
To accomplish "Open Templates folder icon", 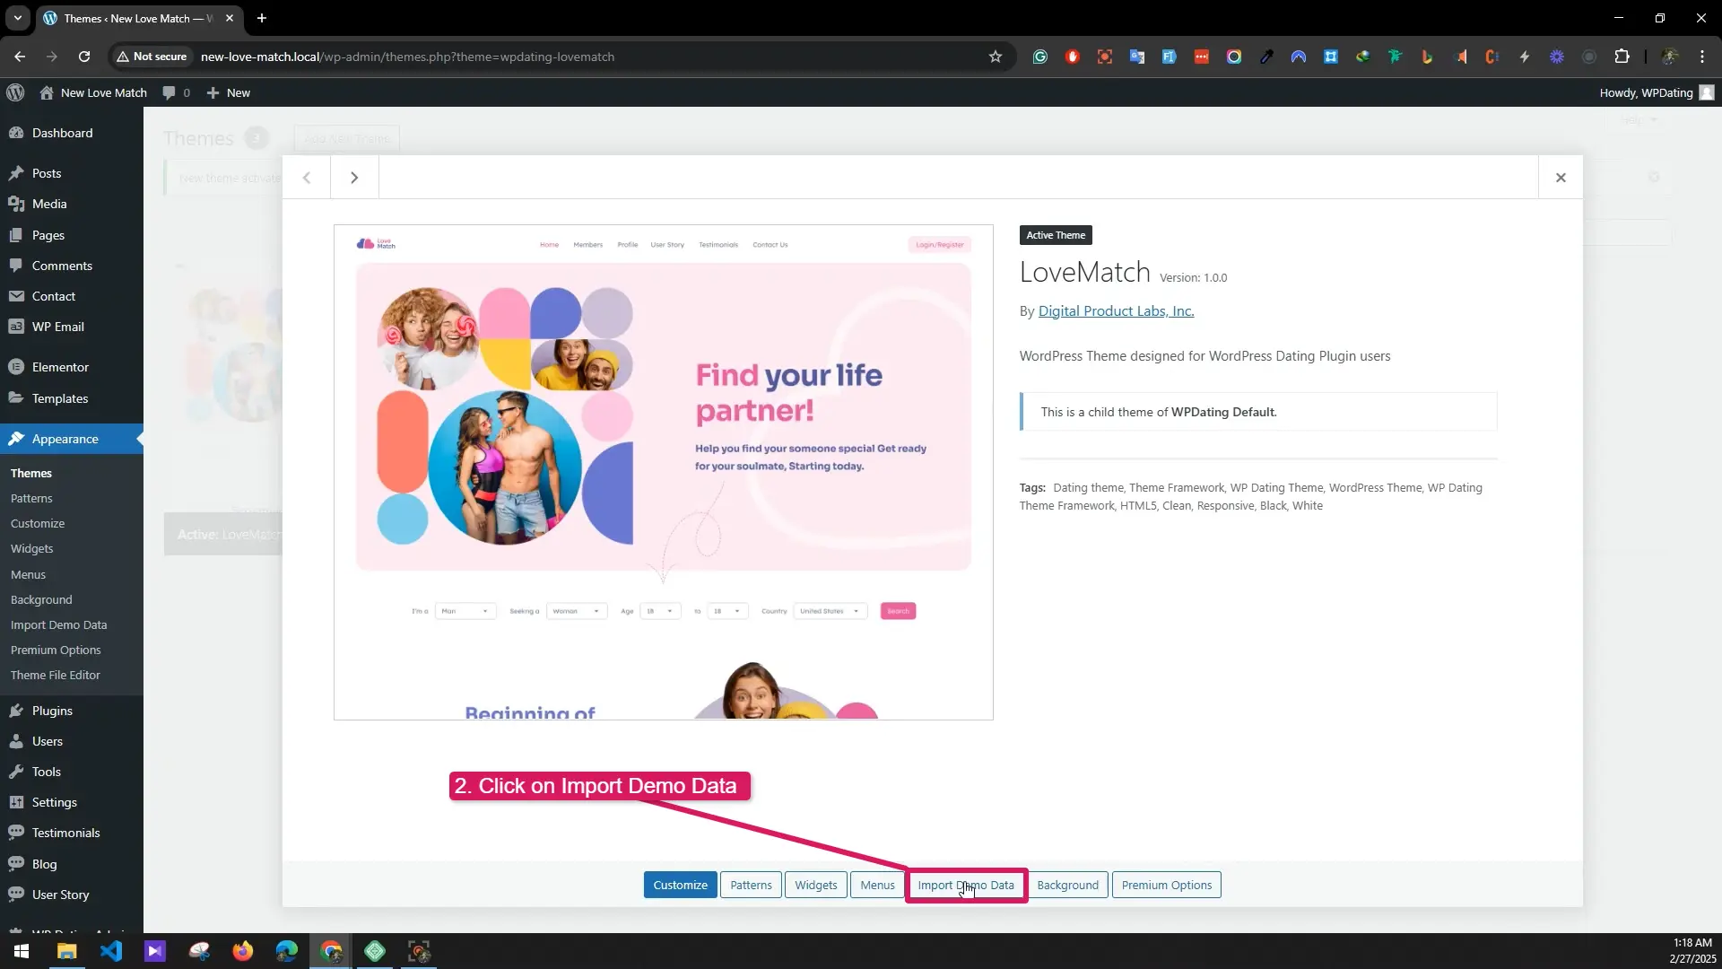I will [16, 398].
